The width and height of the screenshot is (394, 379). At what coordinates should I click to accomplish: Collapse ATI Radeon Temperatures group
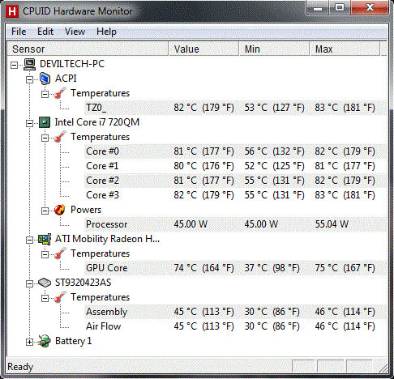pyautogui.click(x=45, y=254)
